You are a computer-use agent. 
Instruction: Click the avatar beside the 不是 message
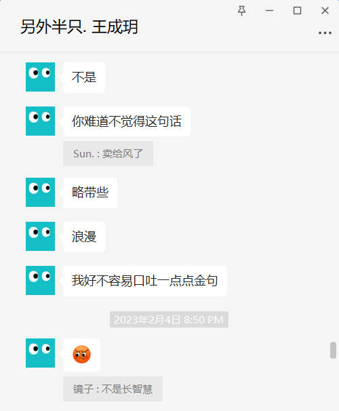[41, 77]
